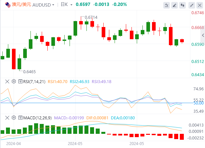Remove the MACD indicator panel
This screenshot has width=205, height=148.
[x=7, y=118]
